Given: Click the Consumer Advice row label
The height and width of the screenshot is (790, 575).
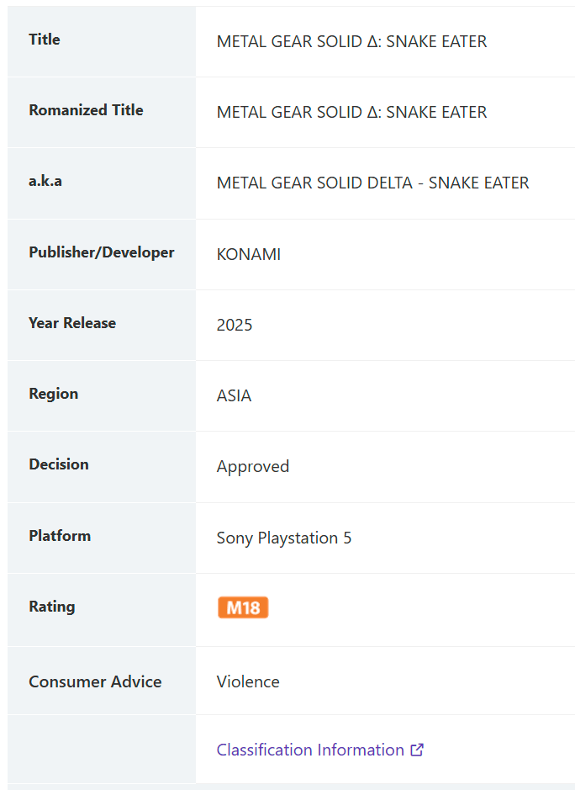Looking at the screenshot, I should coord(95,681).
